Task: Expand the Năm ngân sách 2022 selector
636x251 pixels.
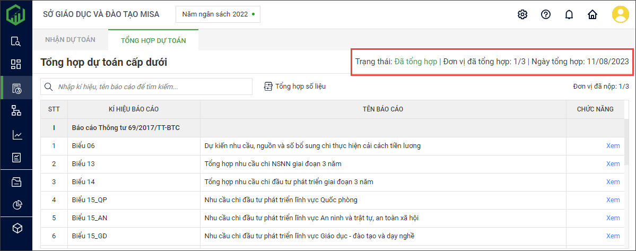Action: point(218,14)
